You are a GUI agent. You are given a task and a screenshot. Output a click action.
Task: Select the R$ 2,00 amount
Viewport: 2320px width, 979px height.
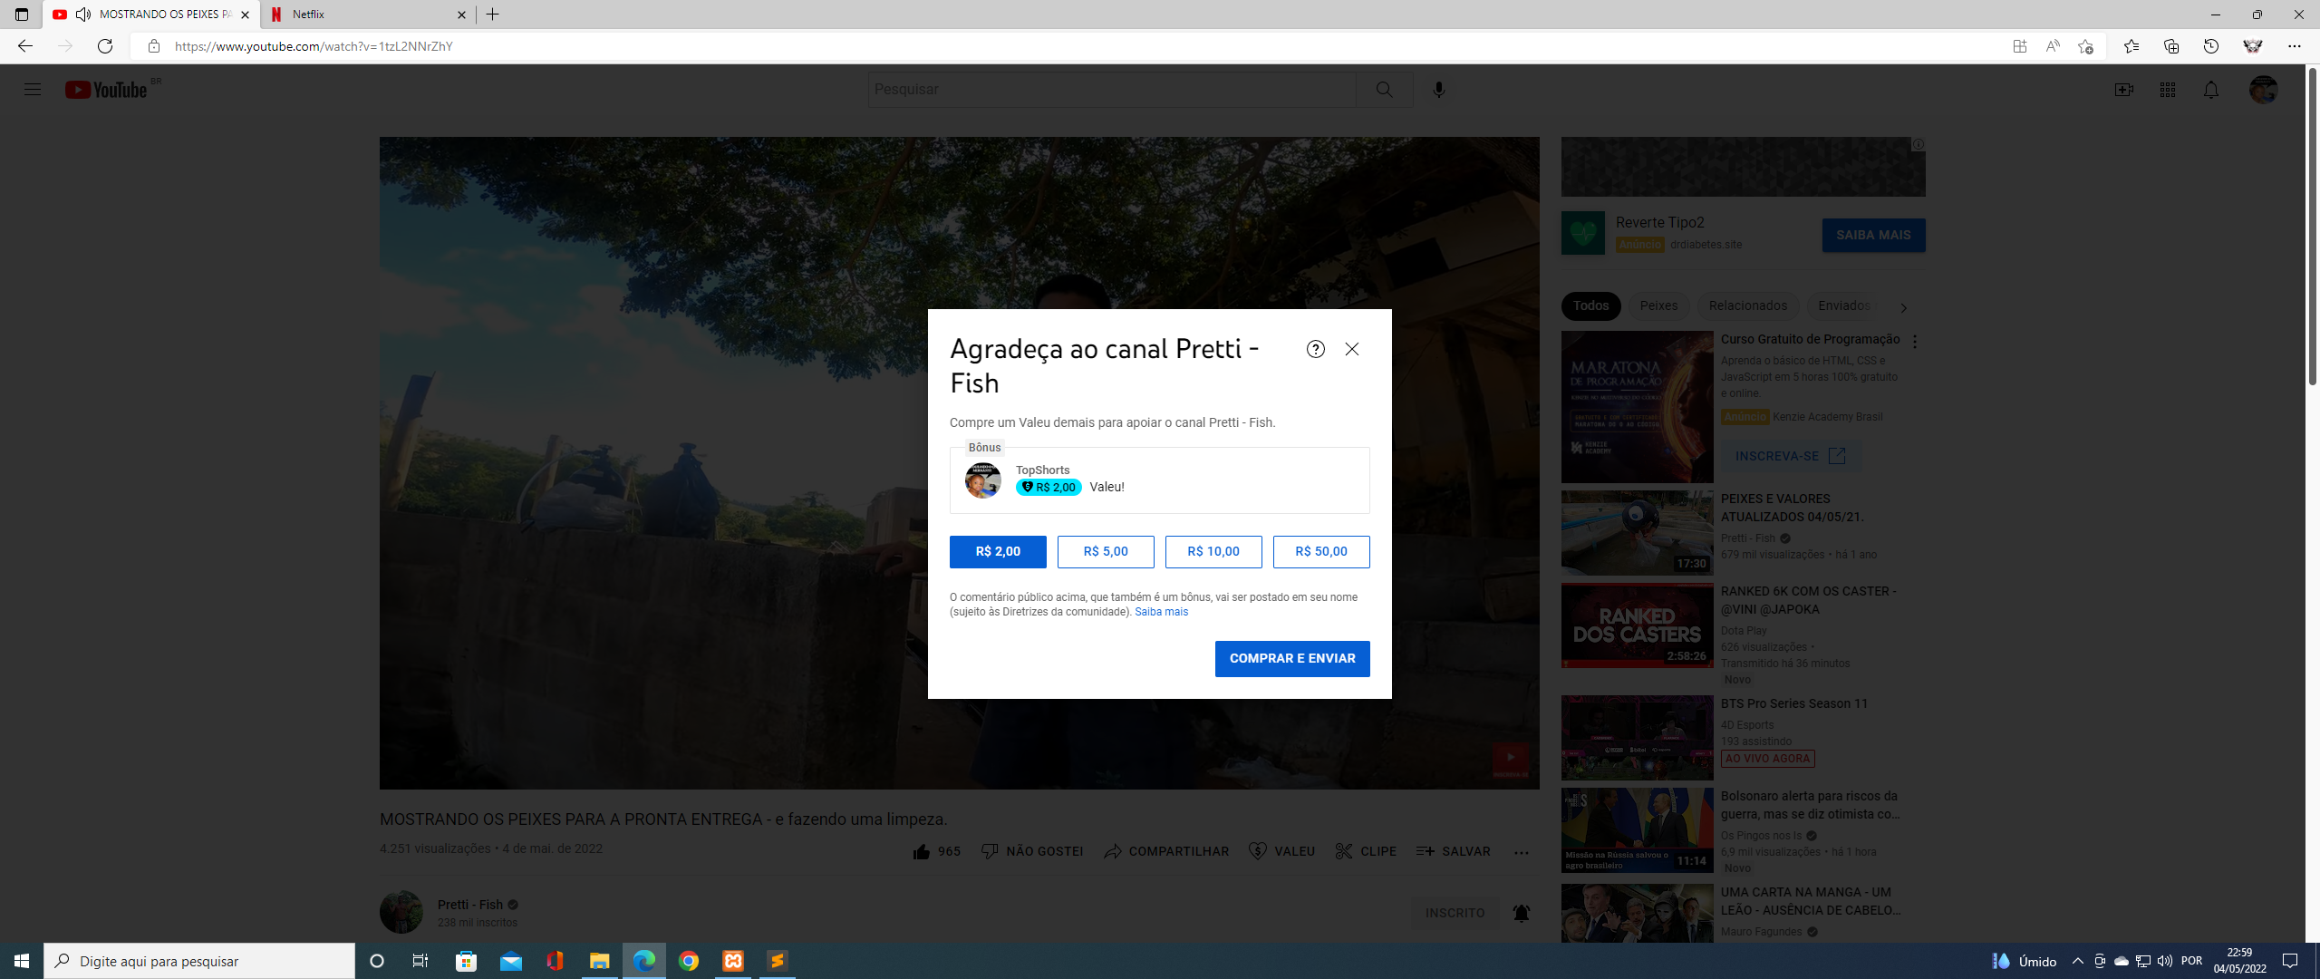pyautogui.click(x=998, y=552)
